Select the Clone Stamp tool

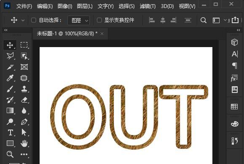[x=24, y=89]
